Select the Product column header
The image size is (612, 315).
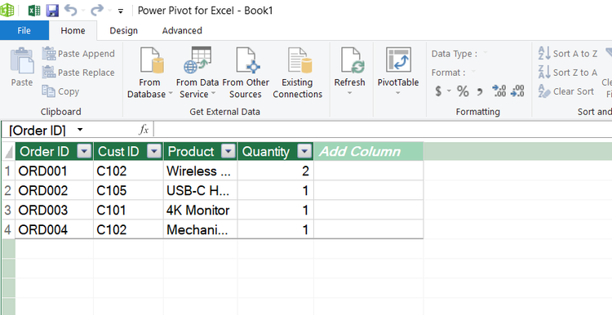click(x=191, y=152)
